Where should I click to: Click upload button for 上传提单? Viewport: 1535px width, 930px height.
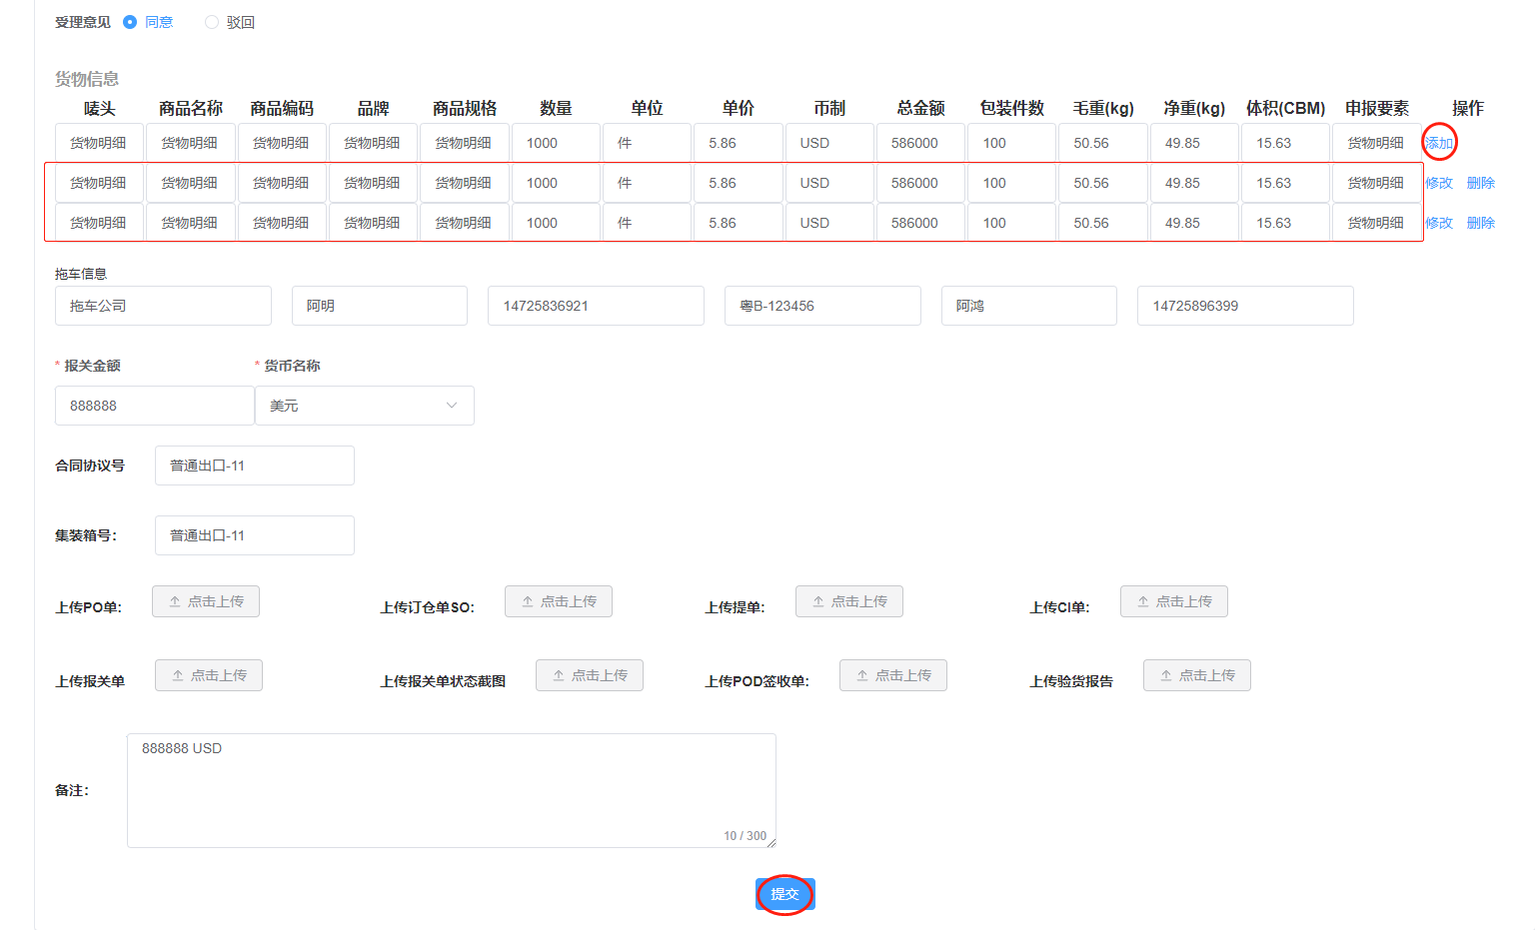click(849, 601)
